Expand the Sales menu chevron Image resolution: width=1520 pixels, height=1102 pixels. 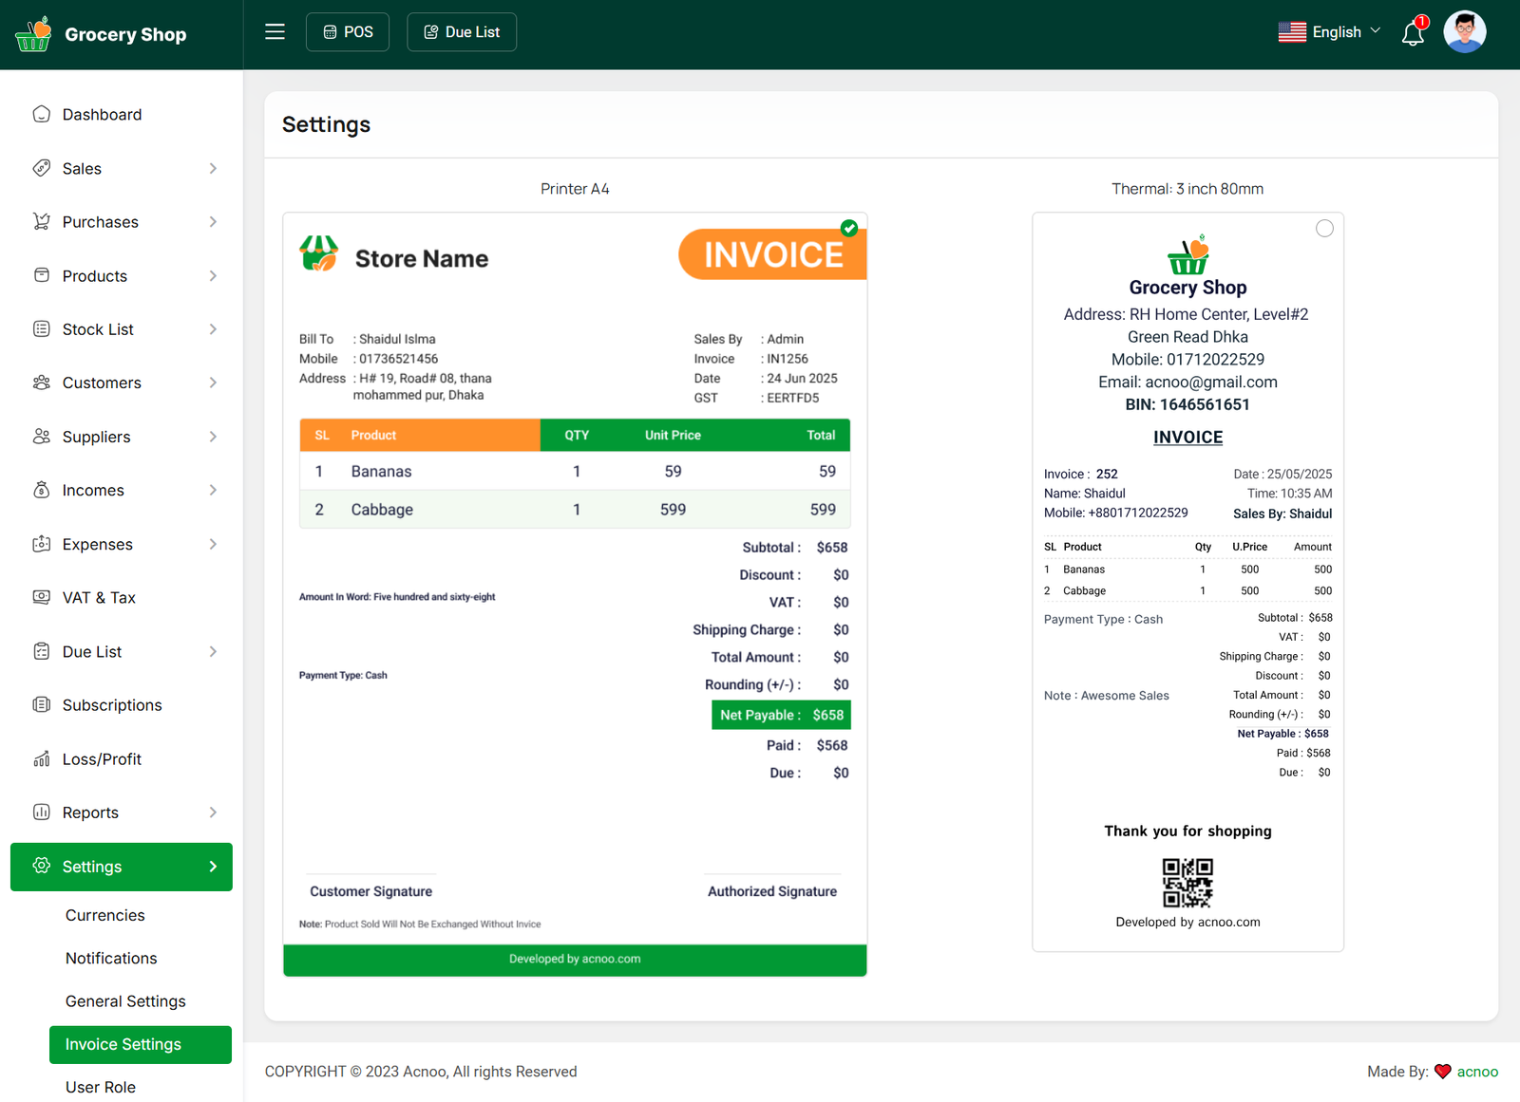[x=213, y=169]
